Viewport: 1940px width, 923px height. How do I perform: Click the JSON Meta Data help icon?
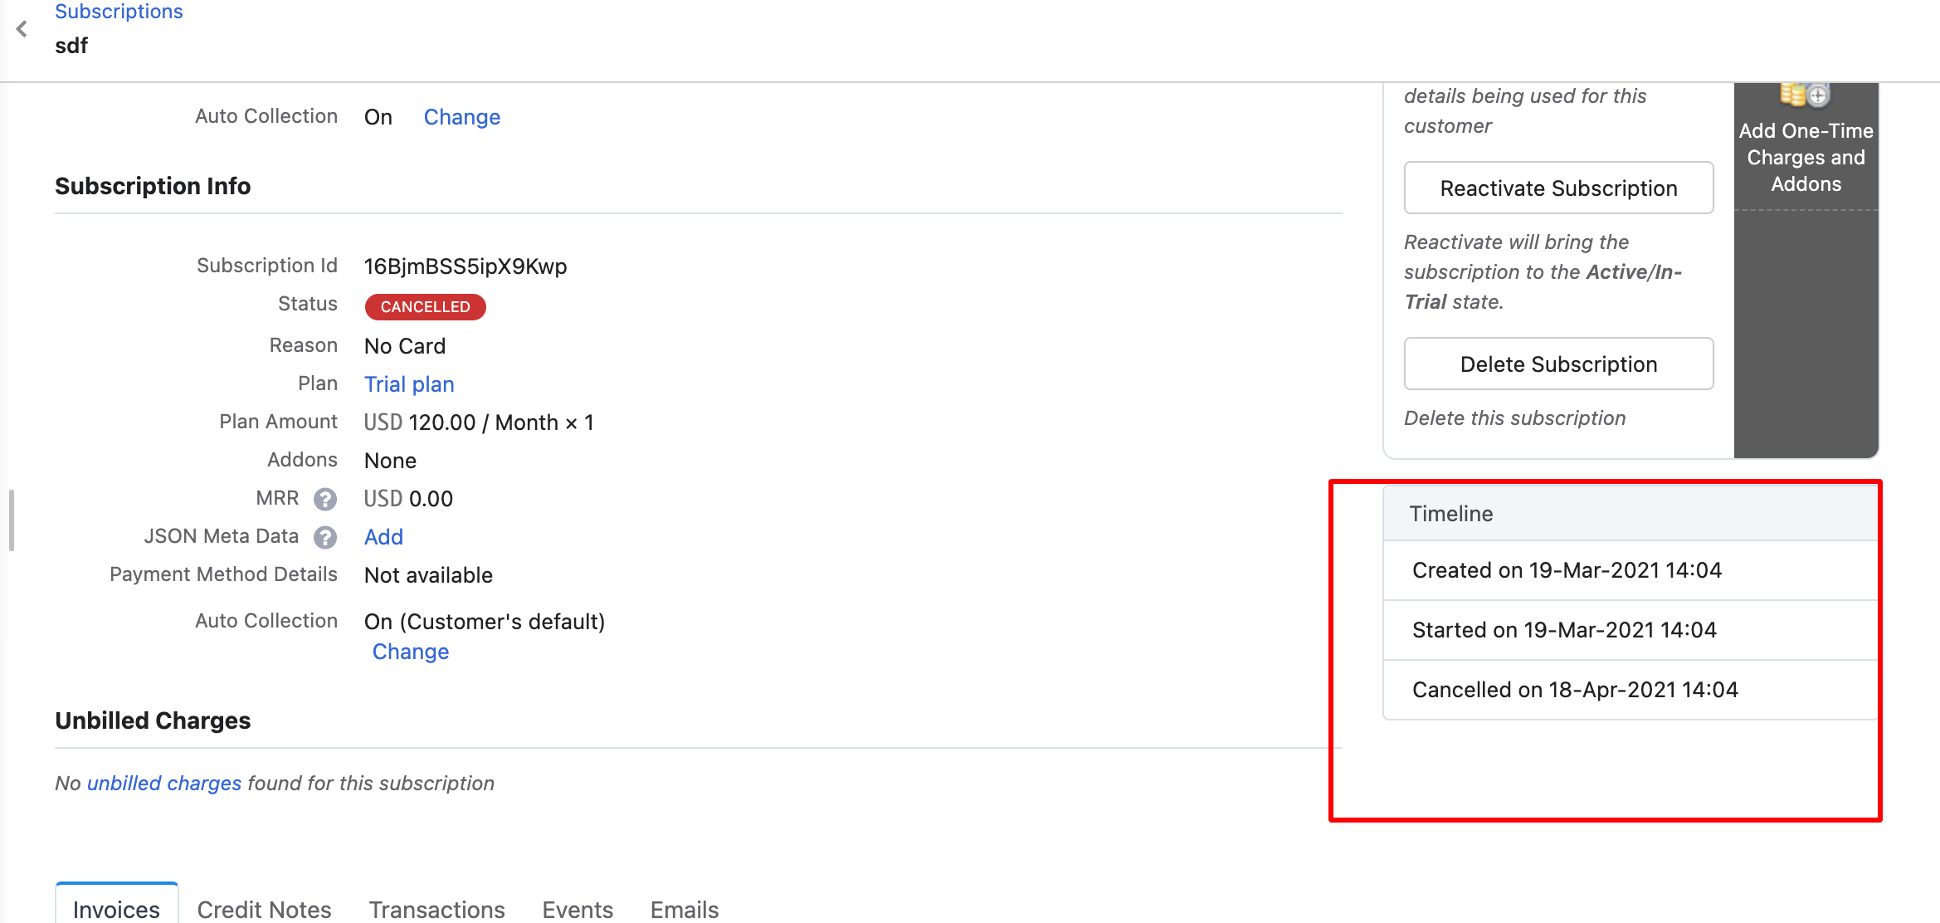click(325, 537)
